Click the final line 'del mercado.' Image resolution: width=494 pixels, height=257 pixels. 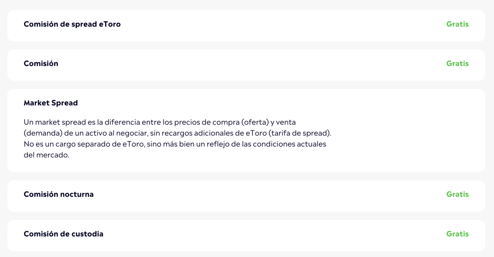(47, 155)
